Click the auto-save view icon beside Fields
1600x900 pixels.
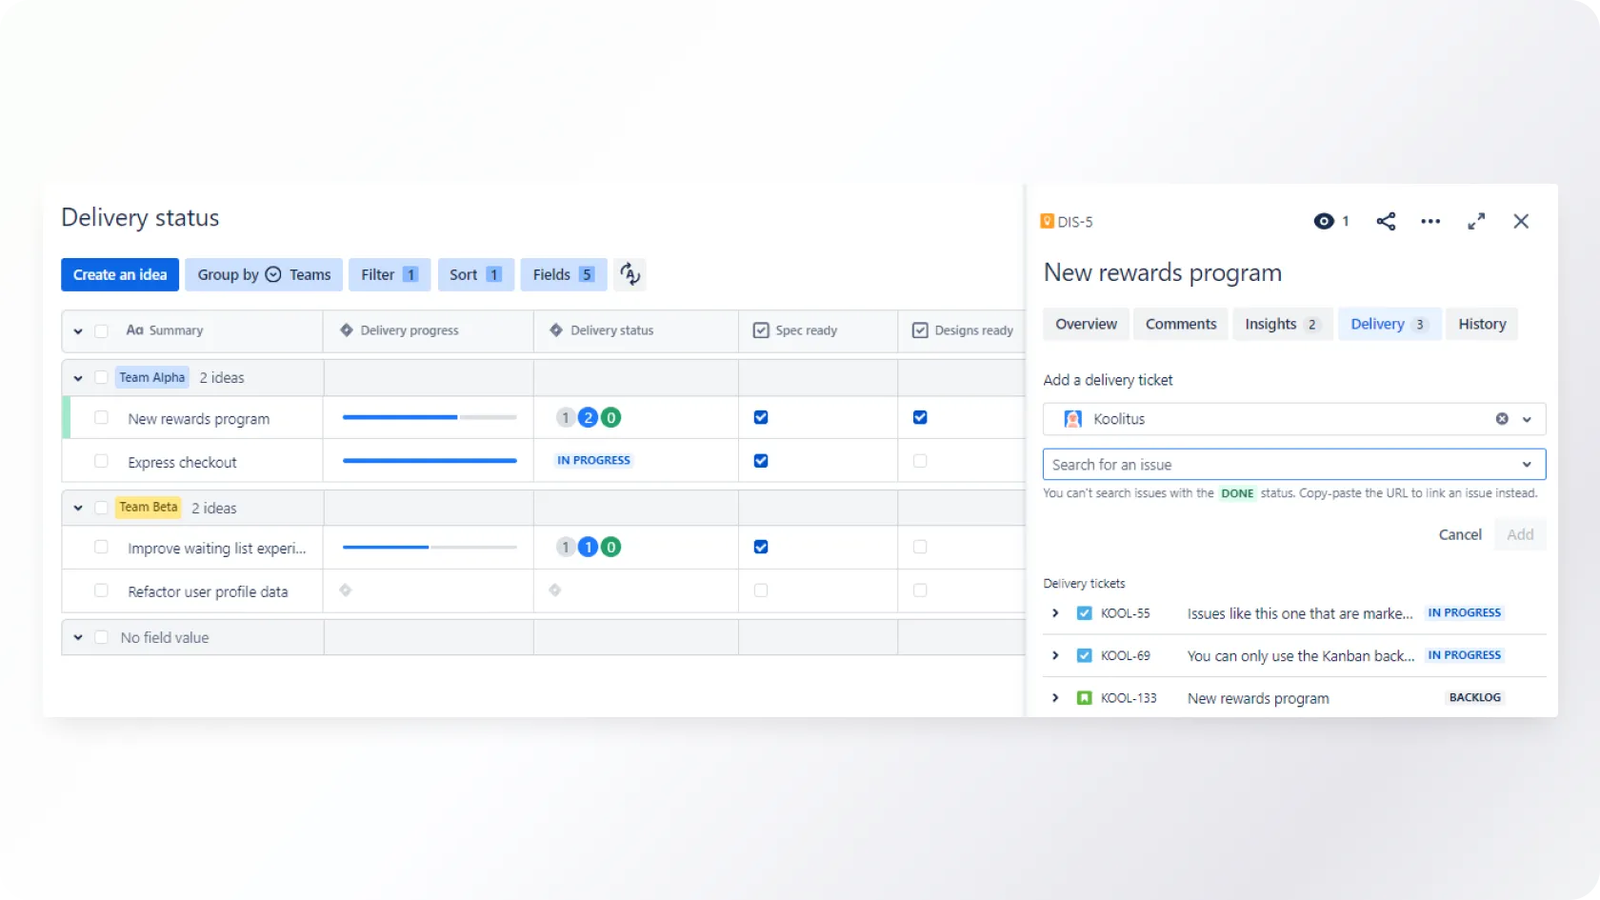pyautogui.click(x=630, y=274)
